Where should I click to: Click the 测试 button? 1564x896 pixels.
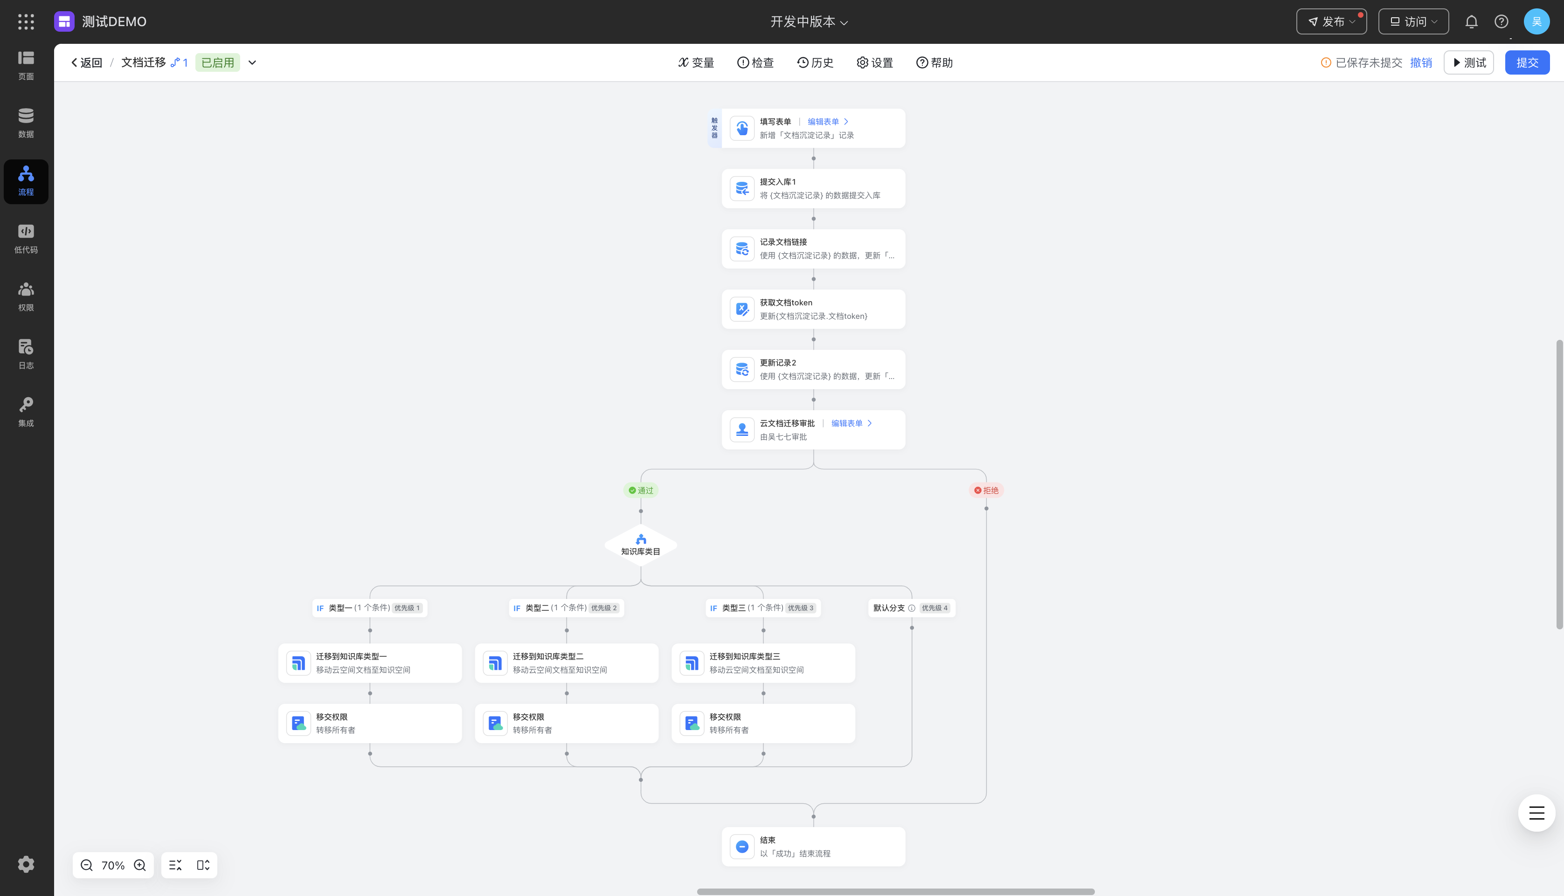pos(1468,62)
